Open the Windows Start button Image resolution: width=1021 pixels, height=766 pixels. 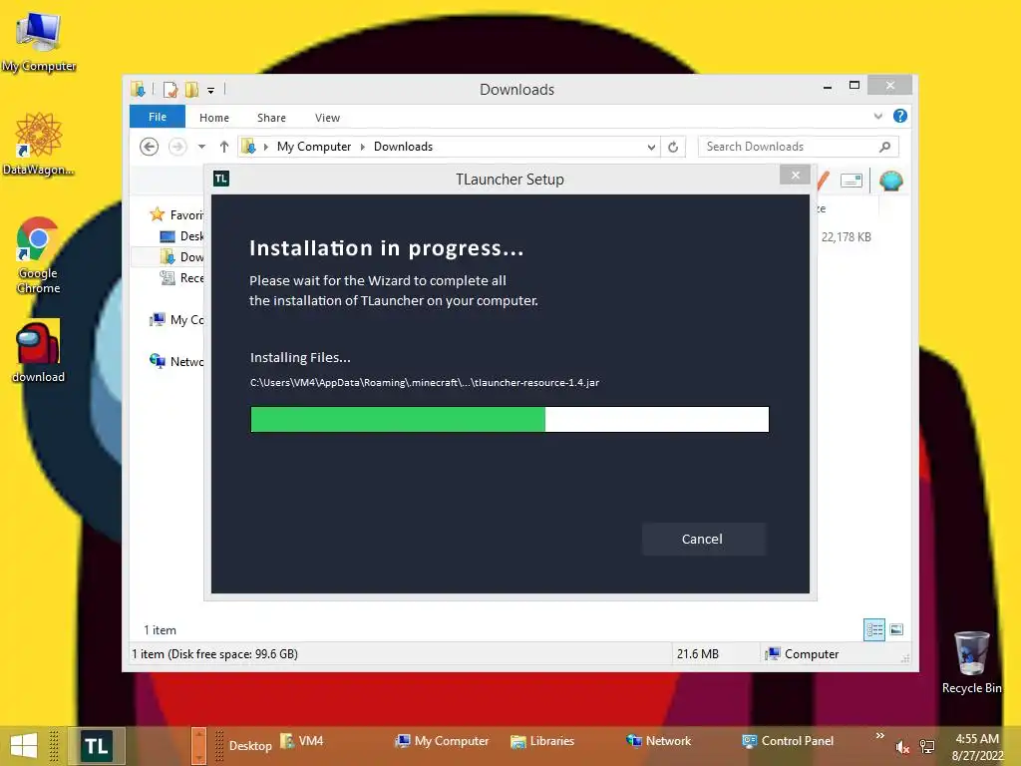click(24, 746)
